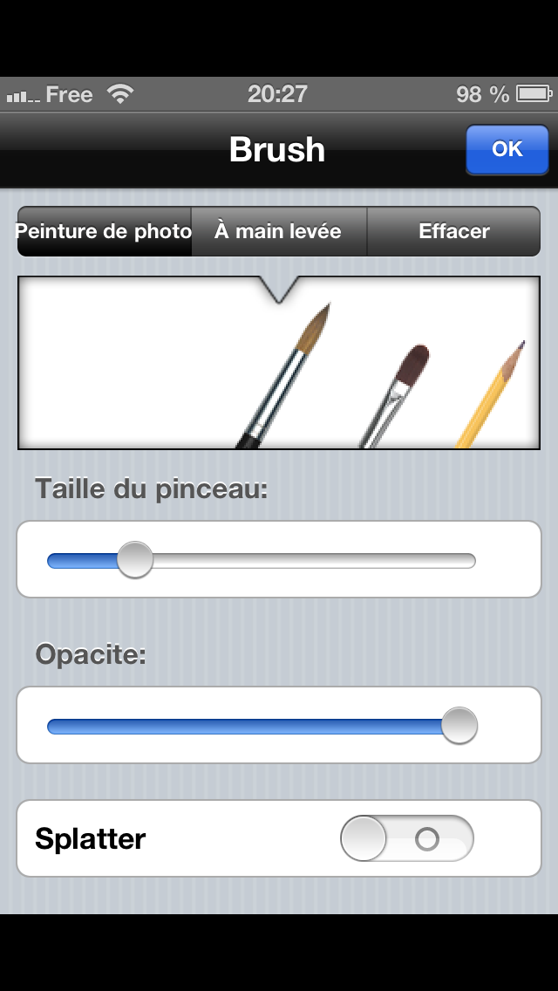The height and width of the screenshot is (991, 558).
Task: Tap the Free carrier label
Action: click(x=69, y=94)
